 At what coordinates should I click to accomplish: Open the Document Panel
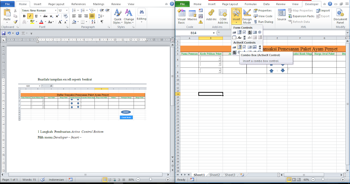340,16
